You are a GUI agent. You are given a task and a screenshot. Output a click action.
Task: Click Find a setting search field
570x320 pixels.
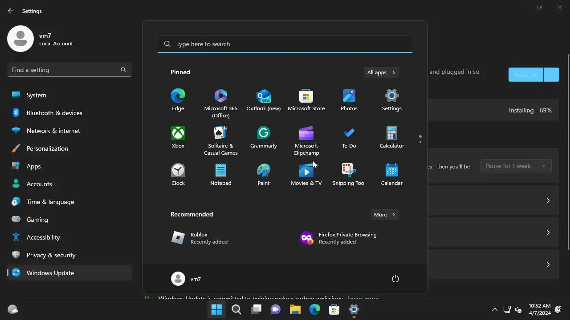click(69, 70)
